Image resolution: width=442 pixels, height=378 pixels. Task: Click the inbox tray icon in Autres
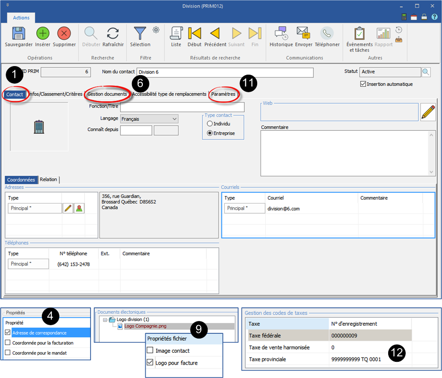(399, 39)
